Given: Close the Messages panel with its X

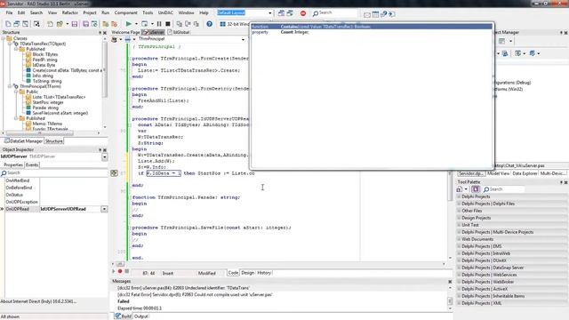Looking at the screenshot, I should pos(450,281).
